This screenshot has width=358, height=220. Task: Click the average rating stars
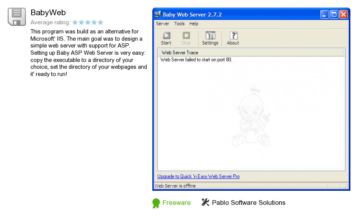pyautogui.click(x=88, y=22)
